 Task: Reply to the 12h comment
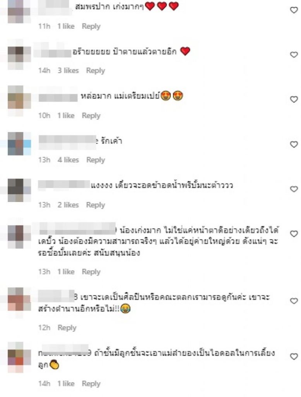tap(67, 328)
